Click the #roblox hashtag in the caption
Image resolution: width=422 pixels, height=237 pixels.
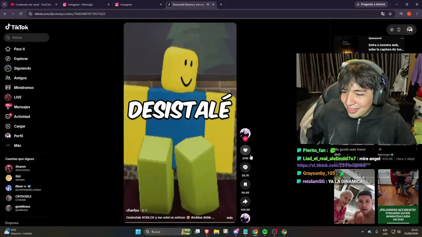pyautogui.click(x=196, y=218)
